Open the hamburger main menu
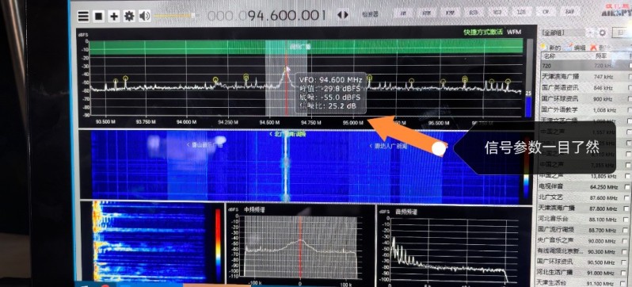This screenshot has width=632, height=287. click(83, 16)
